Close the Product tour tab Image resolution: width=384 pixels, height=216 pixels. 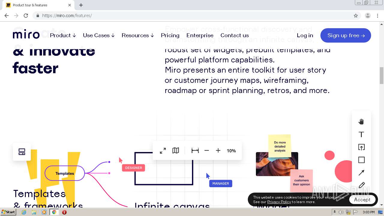click(x=70, y=5)
